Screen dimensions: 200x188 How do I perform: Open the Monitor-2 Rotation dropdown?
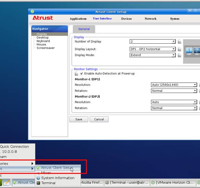point(174,108)
